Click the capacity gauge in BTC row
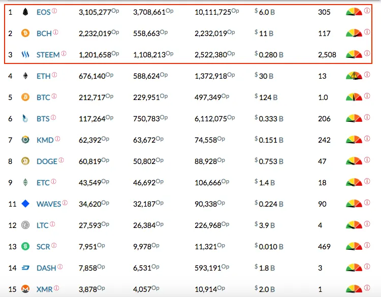This screenshot has height=297, width=381. tap(354, 97)
